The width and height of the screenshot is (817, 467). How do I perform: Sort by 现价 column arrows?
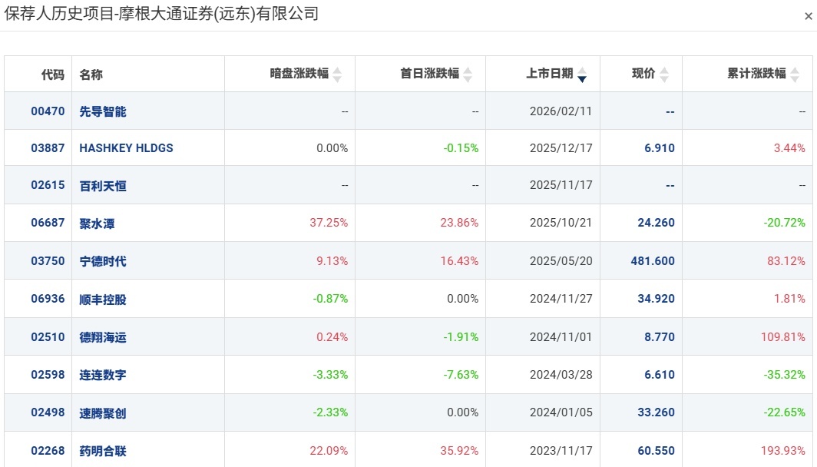(x=663, y=75)
